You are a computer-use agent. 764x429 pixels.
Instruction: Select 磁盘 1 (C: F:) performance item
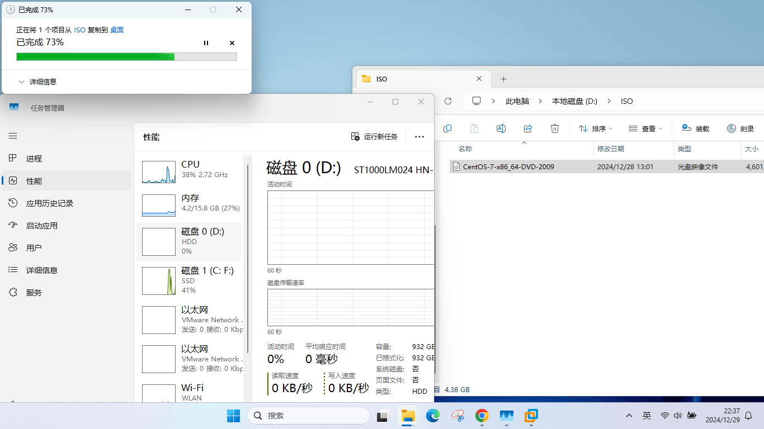189,280
